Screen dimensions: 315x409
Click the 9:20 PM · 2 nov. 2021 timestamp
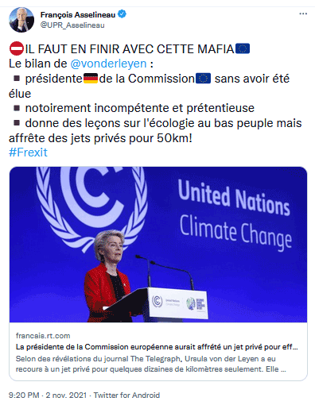click(x=48, y=395)
